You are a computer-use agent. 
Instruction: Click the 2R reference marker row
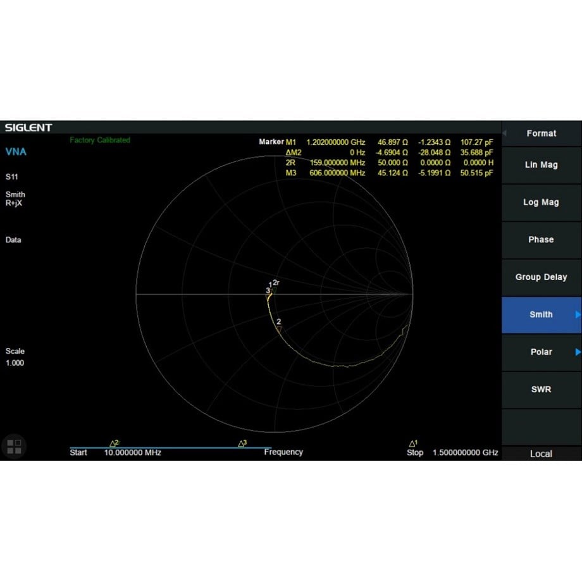coord(389,163)
